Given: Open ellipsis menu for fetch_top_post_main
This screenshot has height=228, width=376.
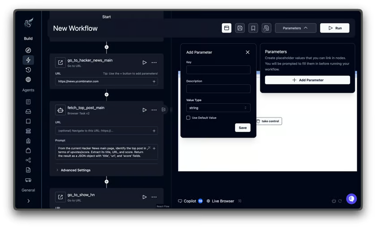Looking at the screenshot, I should (x=154, y=110).
